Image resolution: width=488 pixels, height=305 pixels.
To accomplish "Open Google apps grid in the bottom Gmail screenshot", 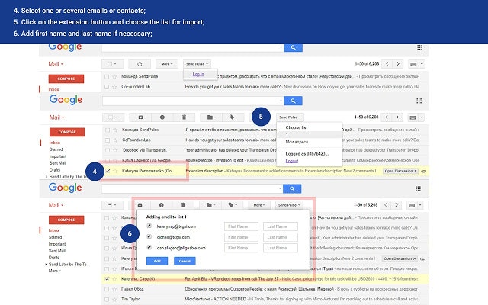I will coord(419,188).
